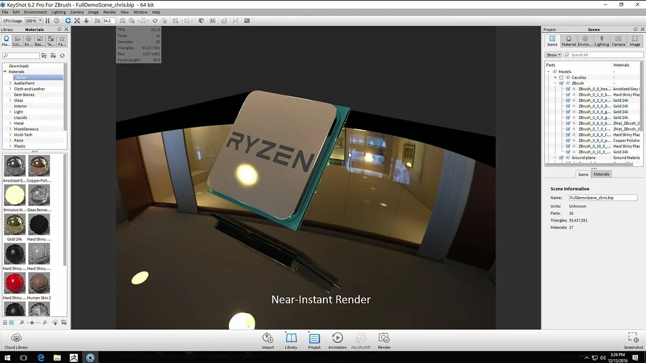646x363 pixels.
Task: Open the Lighting tab in Project panel
Action: click(x=601, y=41)
